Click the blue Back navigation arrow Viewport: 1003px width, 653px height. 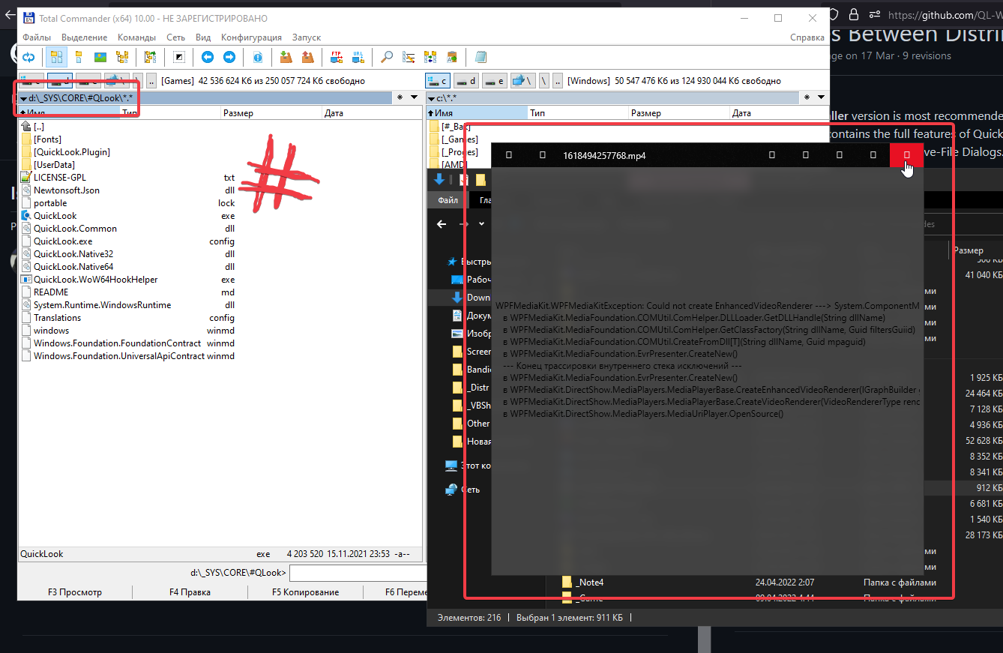208,57
